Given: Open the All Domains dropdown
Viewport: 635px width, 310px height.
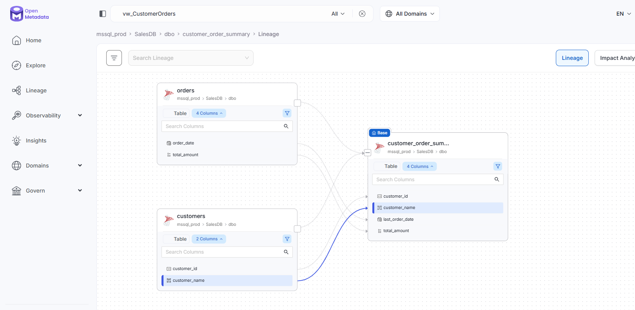Looking at the screenshot, I should click(410, 14).
